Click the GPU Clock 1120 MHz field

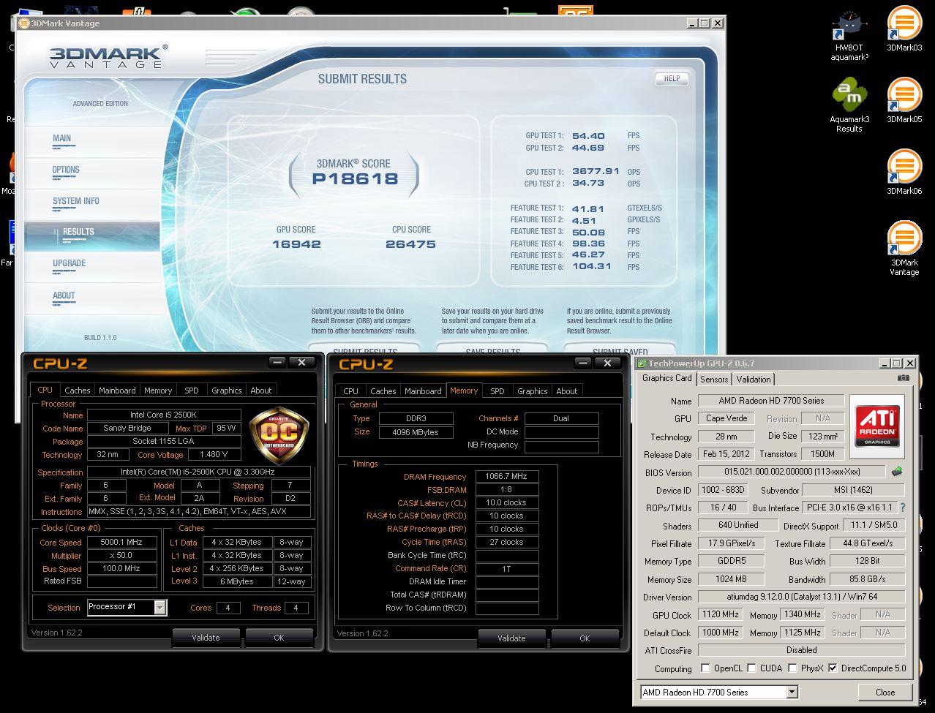point(721,614)
